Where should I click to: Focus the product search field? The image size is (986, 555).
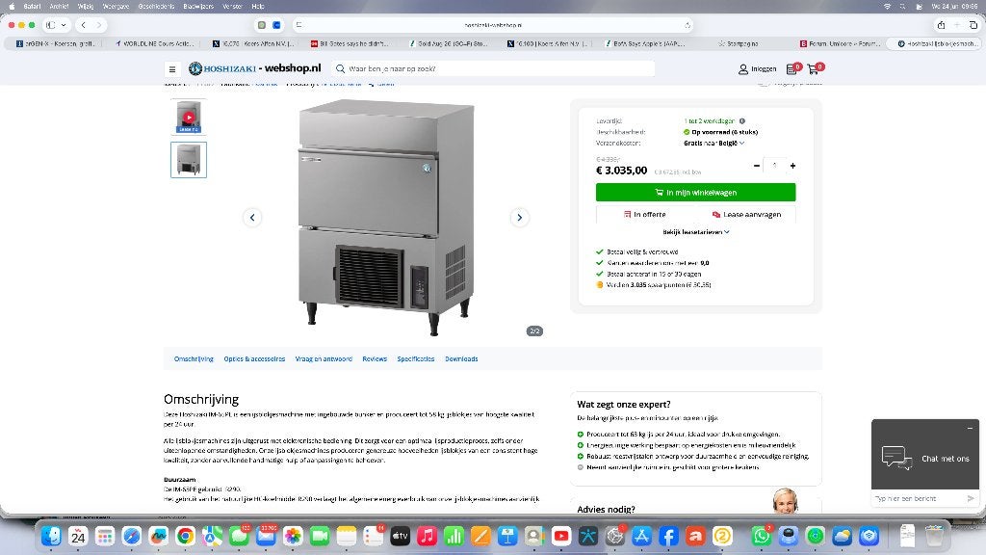coord(494,68)
